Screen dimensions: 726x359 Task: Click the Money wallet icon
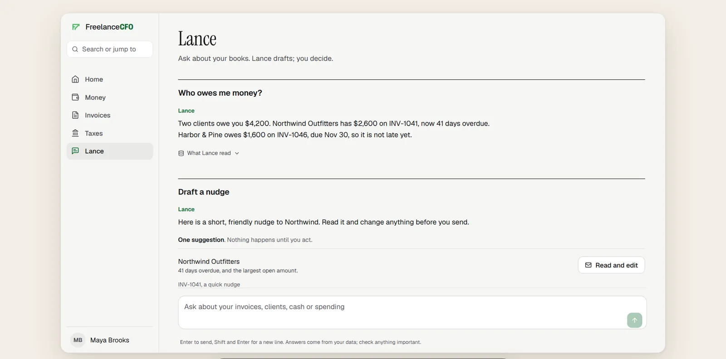pyautogui.click(x=75, y=97)
